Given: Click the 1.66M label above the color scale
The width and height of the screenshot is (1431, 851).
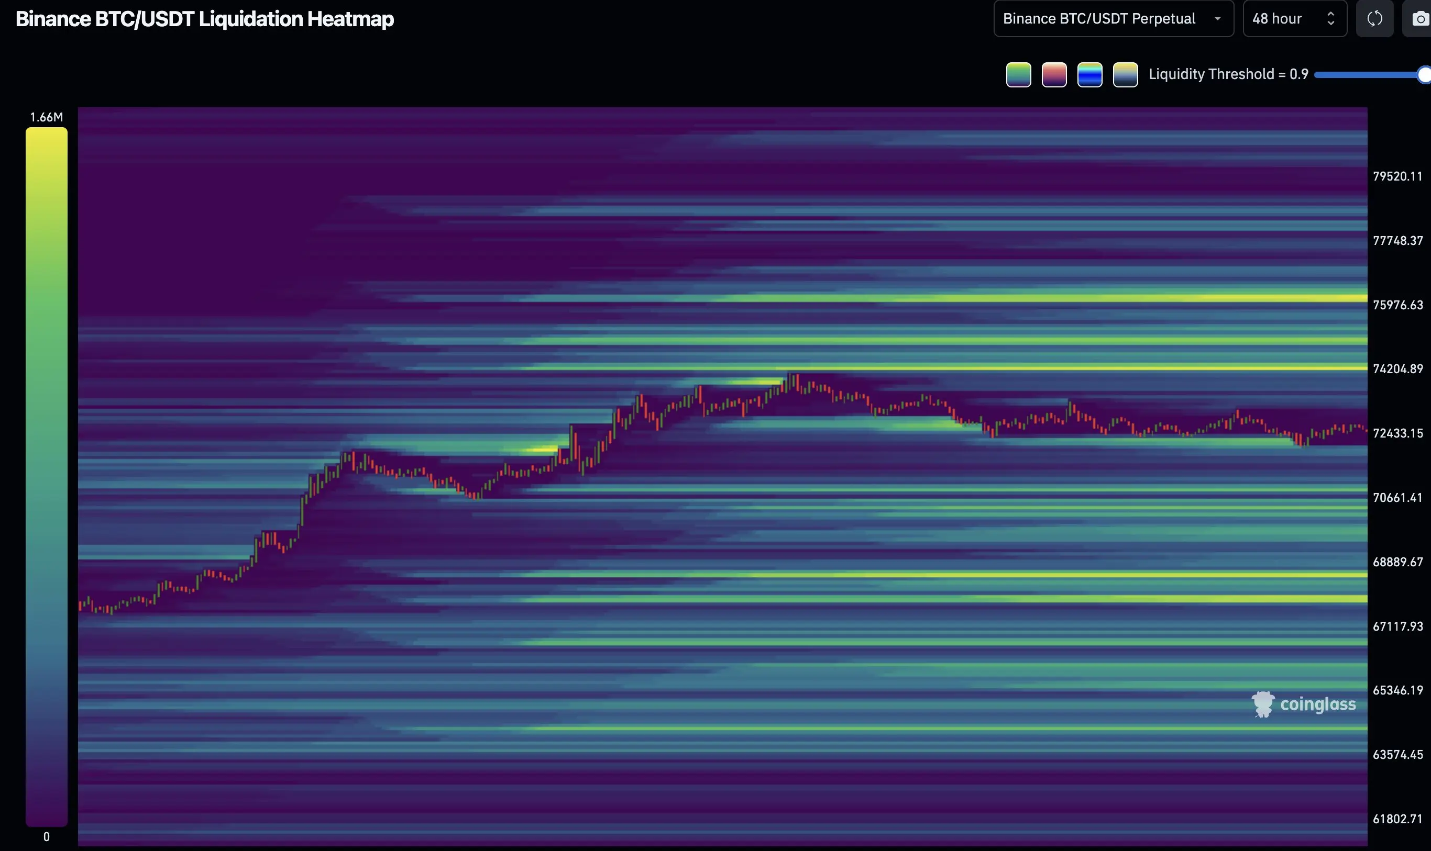Looking at the screenshot, I should click(x=47, y=118).
